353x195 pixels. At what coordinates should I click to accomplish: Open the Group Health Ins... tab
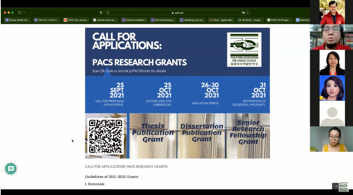click(x=17, y=20)
